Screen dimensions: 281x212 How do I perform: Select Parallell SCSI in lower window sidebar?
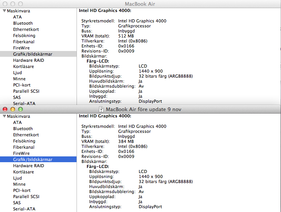pos(26,197)
